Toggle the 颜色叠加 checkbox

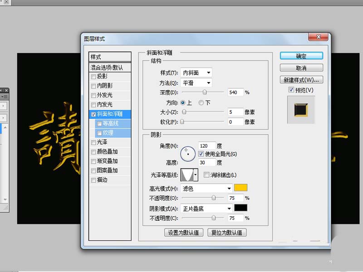93,152
